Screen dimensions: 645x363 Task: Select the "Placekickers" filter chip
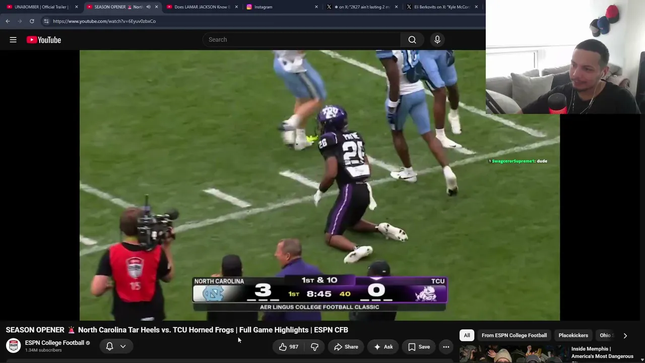(x=573, y=335)
